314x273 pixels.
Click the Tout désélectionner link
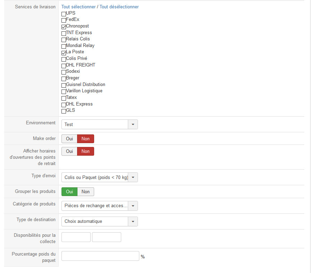coord(119,7)
